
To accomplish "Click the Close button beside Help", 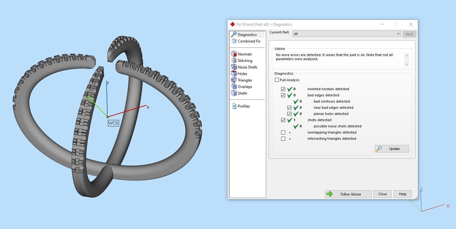I will click(x=383, y=194).
